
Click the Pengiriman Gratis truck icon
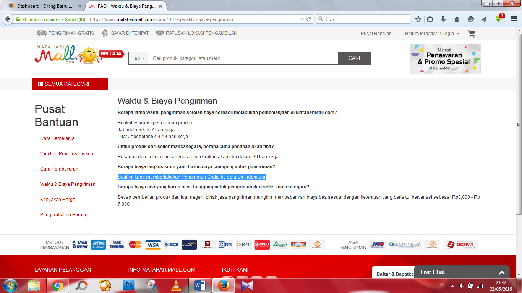pyautogui.click(x=42, y=33)
